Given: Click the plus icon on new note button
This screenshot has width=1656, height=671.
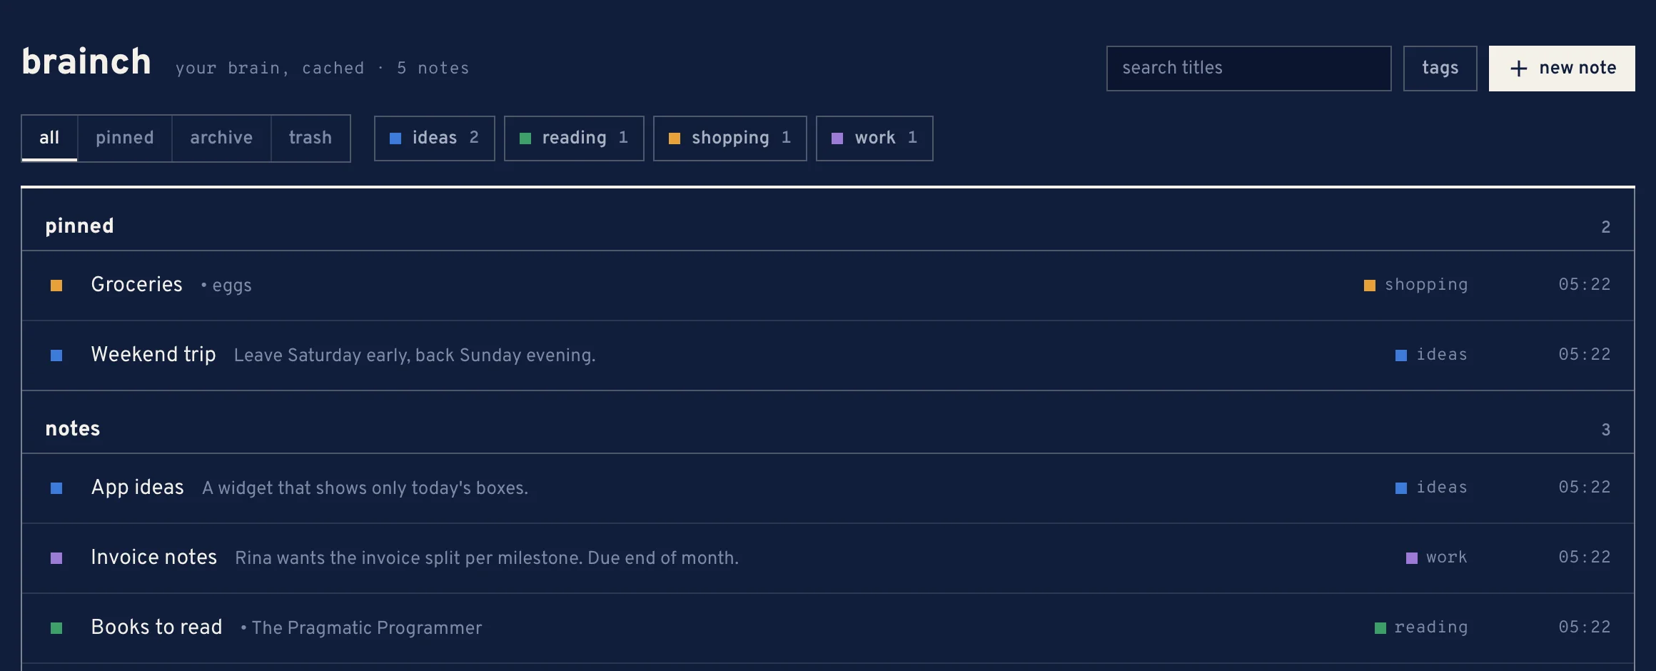Looking at the screenshot, I should coord(1518,69).
